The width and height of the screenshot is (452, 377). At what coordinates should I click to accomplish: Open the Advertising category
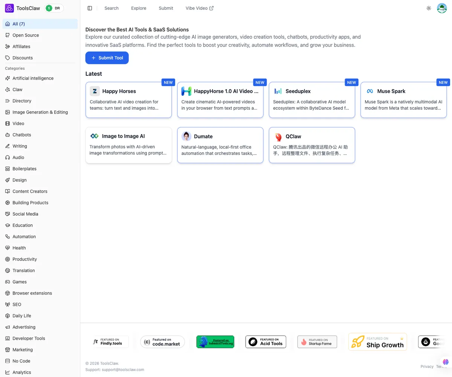(40, 327)
